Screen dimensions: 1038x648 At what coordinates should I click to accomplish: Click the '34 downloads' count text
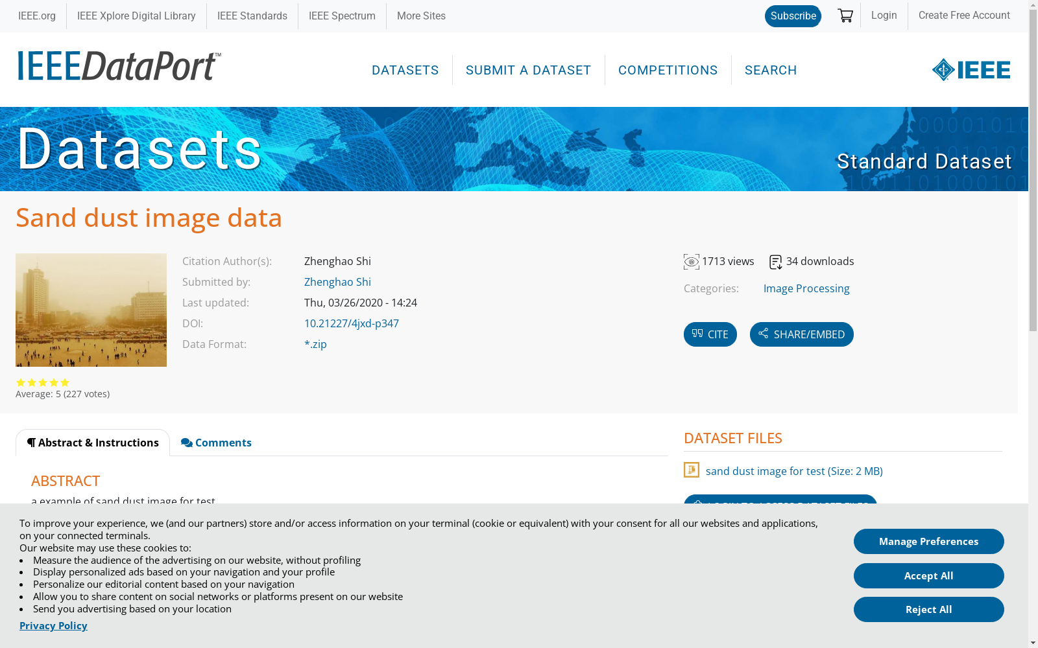[820, 261]
